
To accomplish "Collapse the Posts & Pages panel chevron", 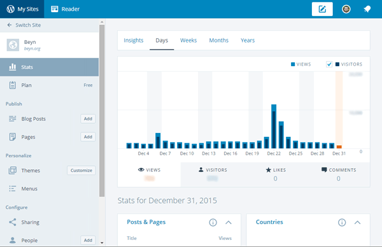I will 229,222.
